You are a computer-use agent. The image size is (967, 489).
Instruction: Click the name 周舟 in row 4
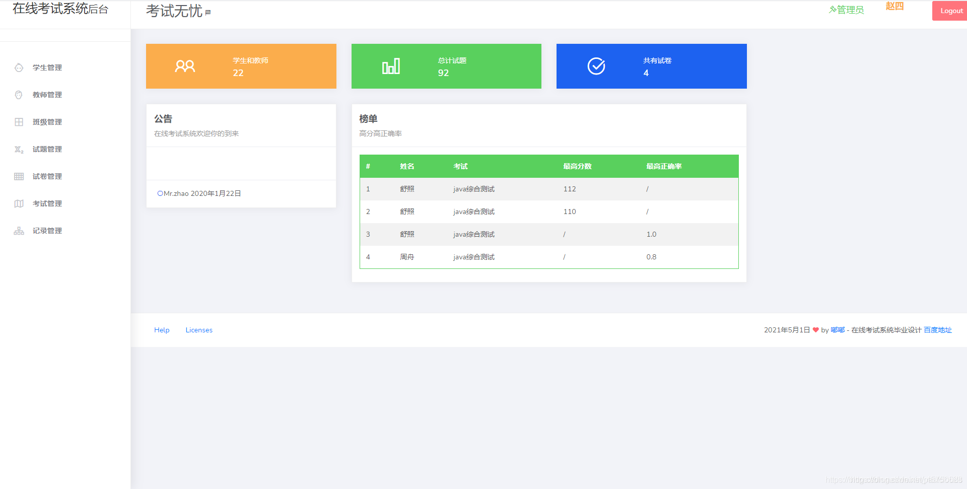coord(407,257)
